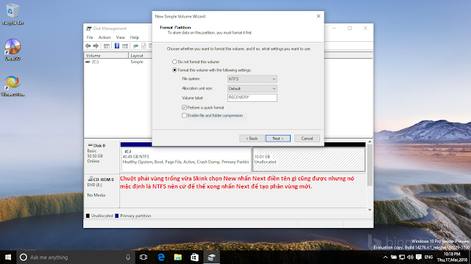Viewport: 471px width, 264px height.
Task: Click the blue Help icon in the toolbar
Action: [117, 45]
